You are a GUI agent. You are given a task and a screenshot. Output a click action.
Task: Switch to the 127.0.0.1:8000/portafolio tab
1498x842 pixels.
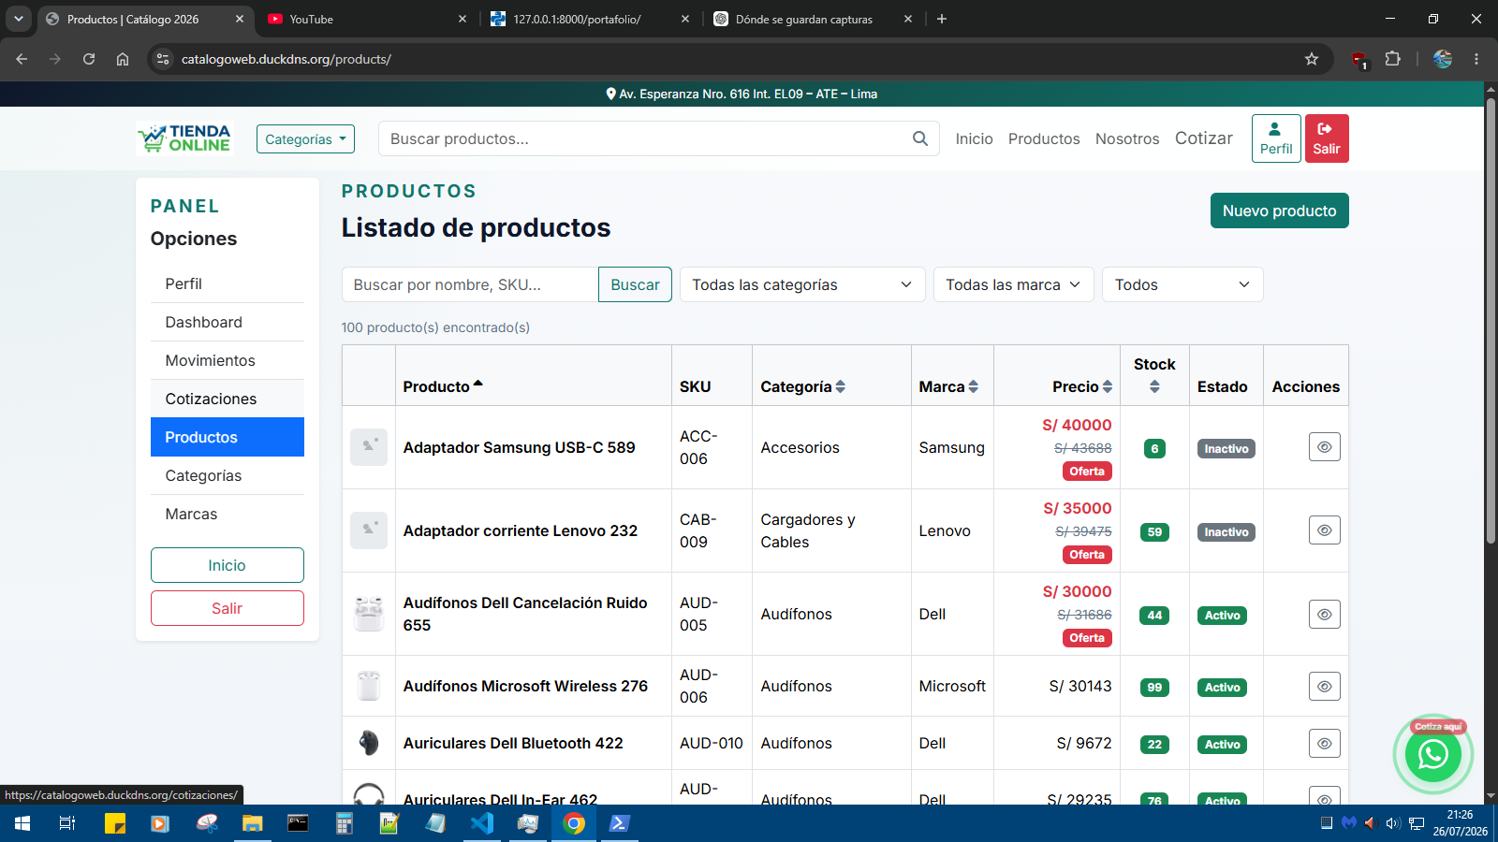click(x=590, y=19)
